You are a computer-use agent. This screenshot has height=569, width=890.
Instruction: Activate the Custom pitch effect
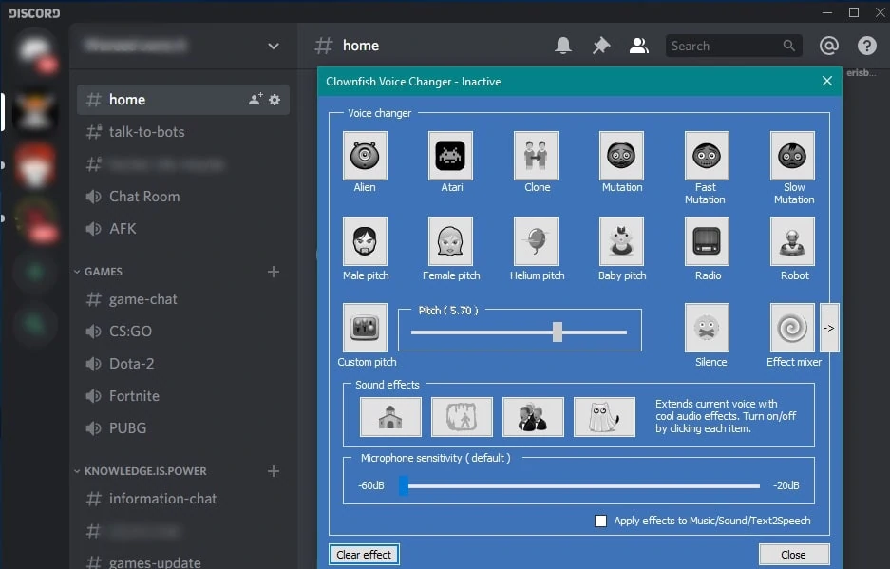point(365,328)
